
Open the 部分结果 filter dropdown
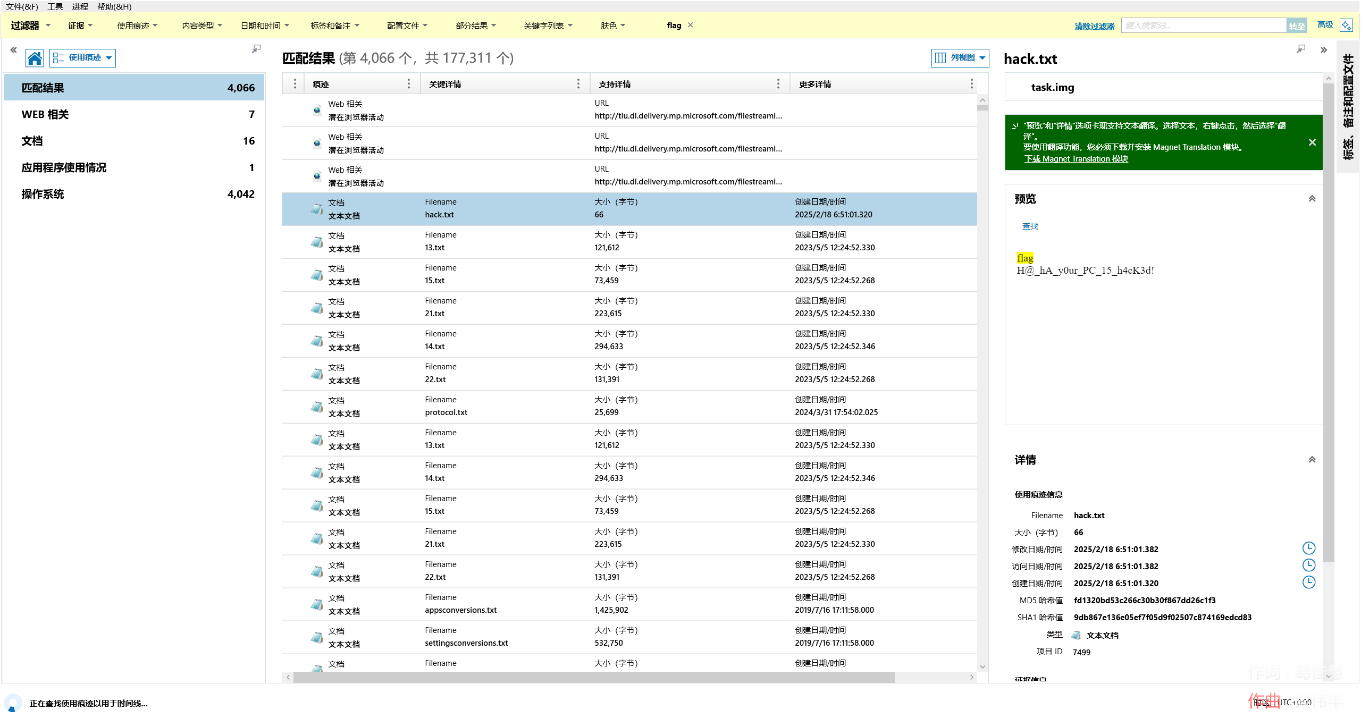(476, 26)
